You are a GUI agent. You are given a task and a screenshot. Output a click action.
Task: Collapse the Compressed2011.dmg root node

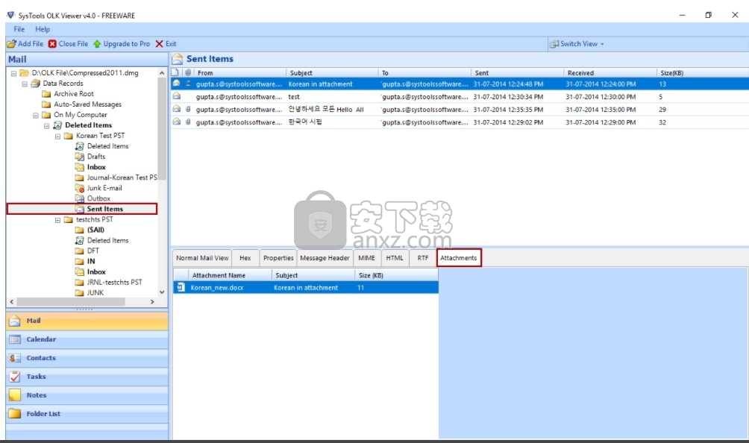click(13, 73)
